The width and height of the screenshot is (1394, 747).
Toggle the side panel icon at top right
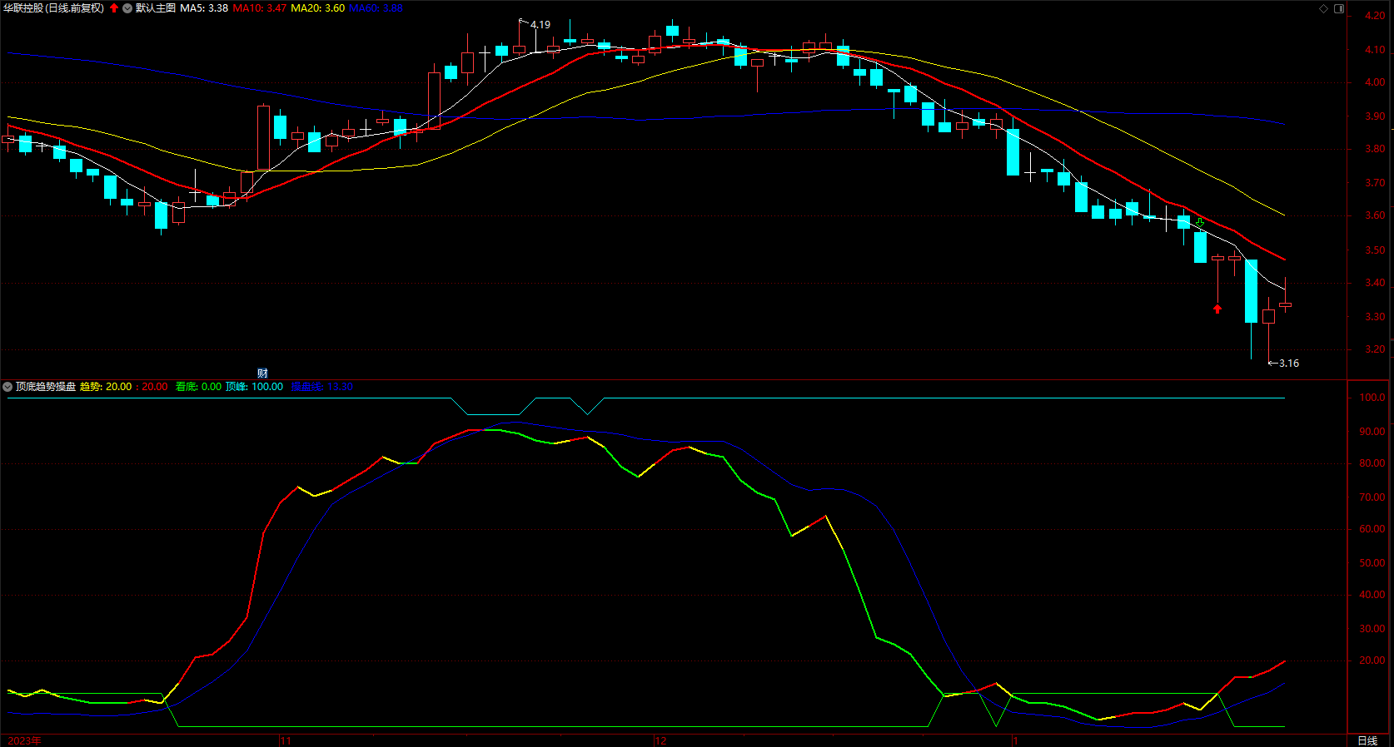tap(1339, 8)
